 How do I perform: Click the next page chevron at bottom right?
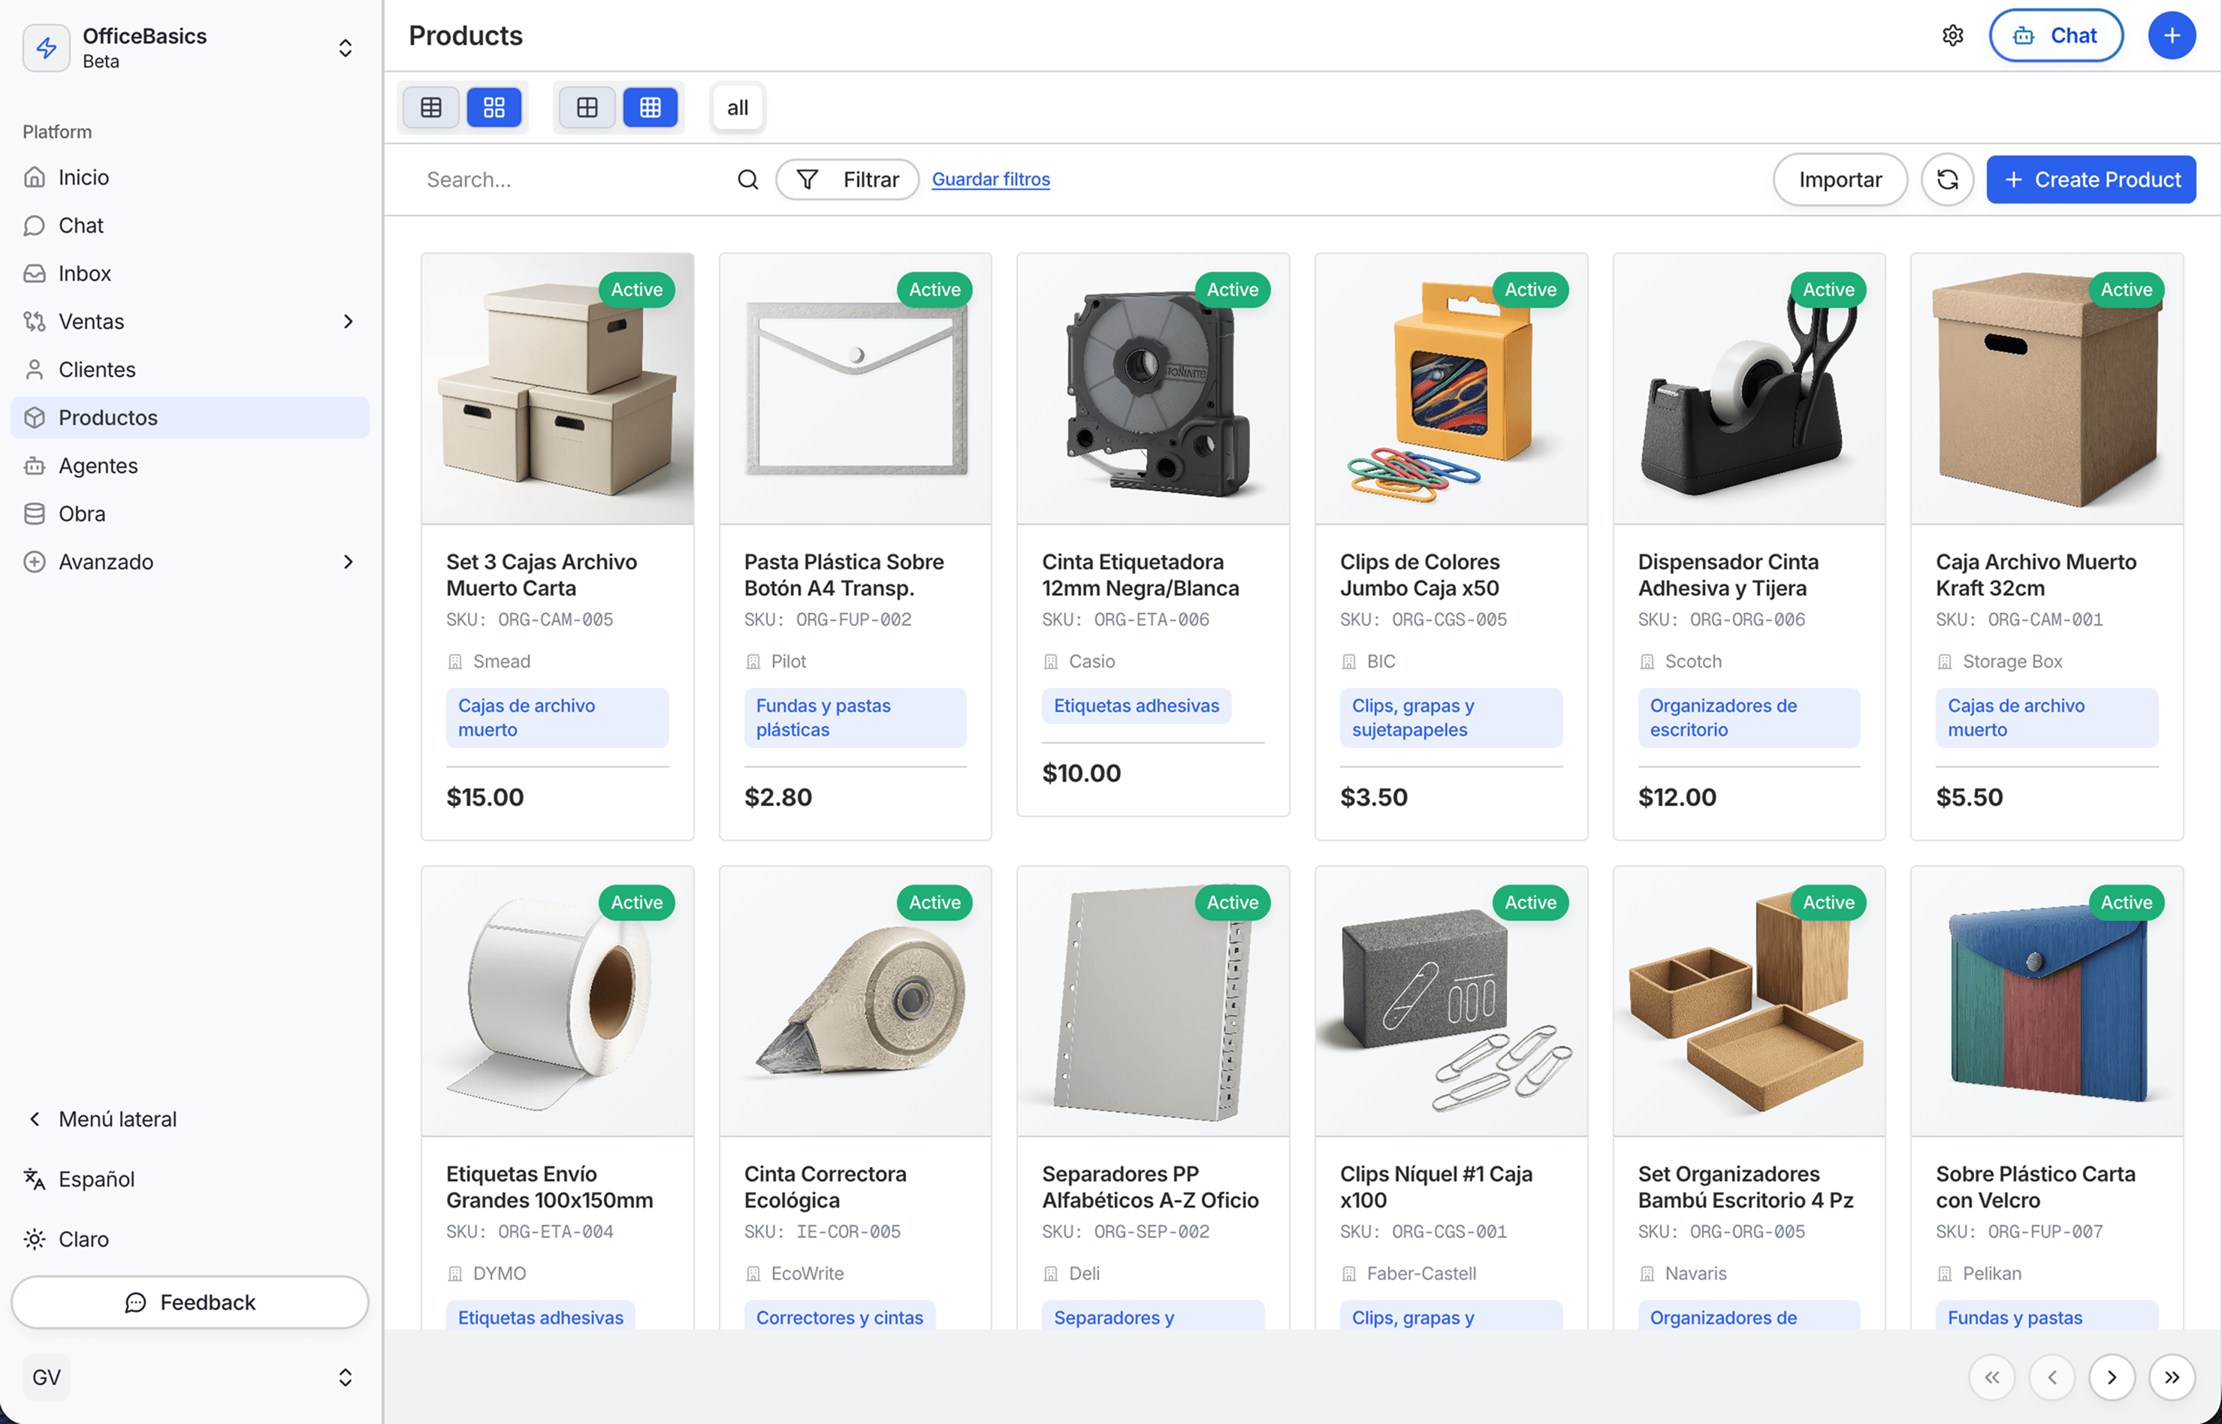coord(2112,1377)
